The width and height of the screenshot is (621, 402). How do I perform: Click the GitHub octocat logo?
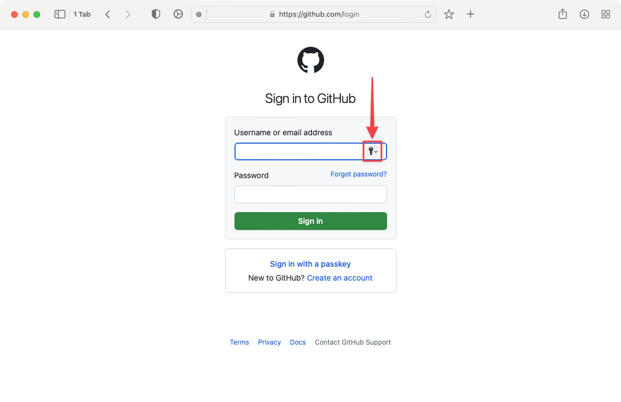click(310, 60)
